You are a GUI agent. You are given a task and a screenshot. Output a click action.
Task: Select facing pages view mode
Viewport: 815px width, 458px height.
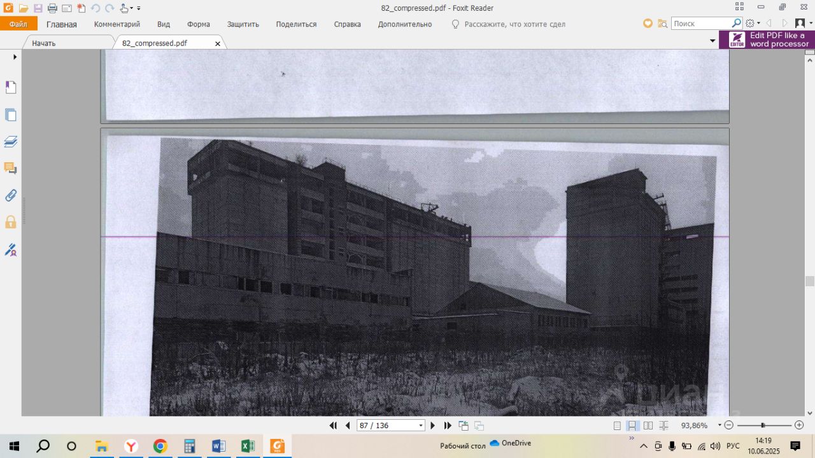click(x=648, y=426)
